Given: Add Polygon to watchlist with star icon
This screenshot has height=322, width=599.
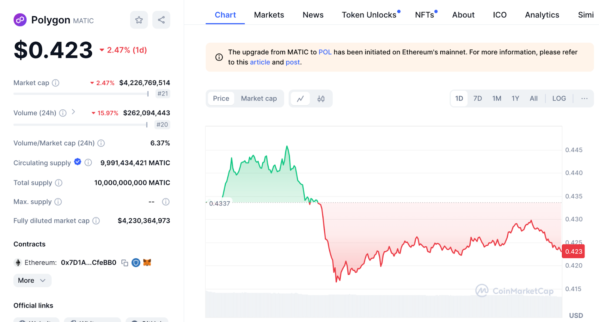Looking at the screenshot, I should pos(139,20).
